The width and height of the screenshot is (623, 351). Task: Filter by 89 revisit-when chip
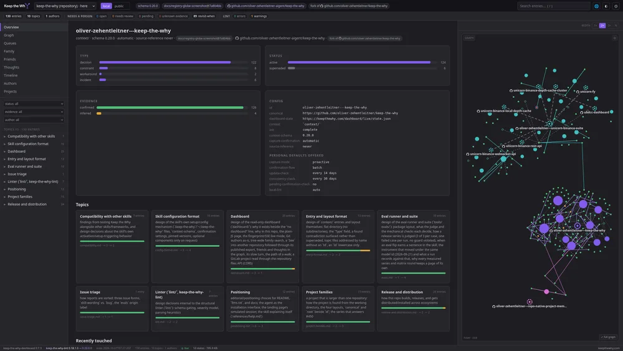click(204, 16)
